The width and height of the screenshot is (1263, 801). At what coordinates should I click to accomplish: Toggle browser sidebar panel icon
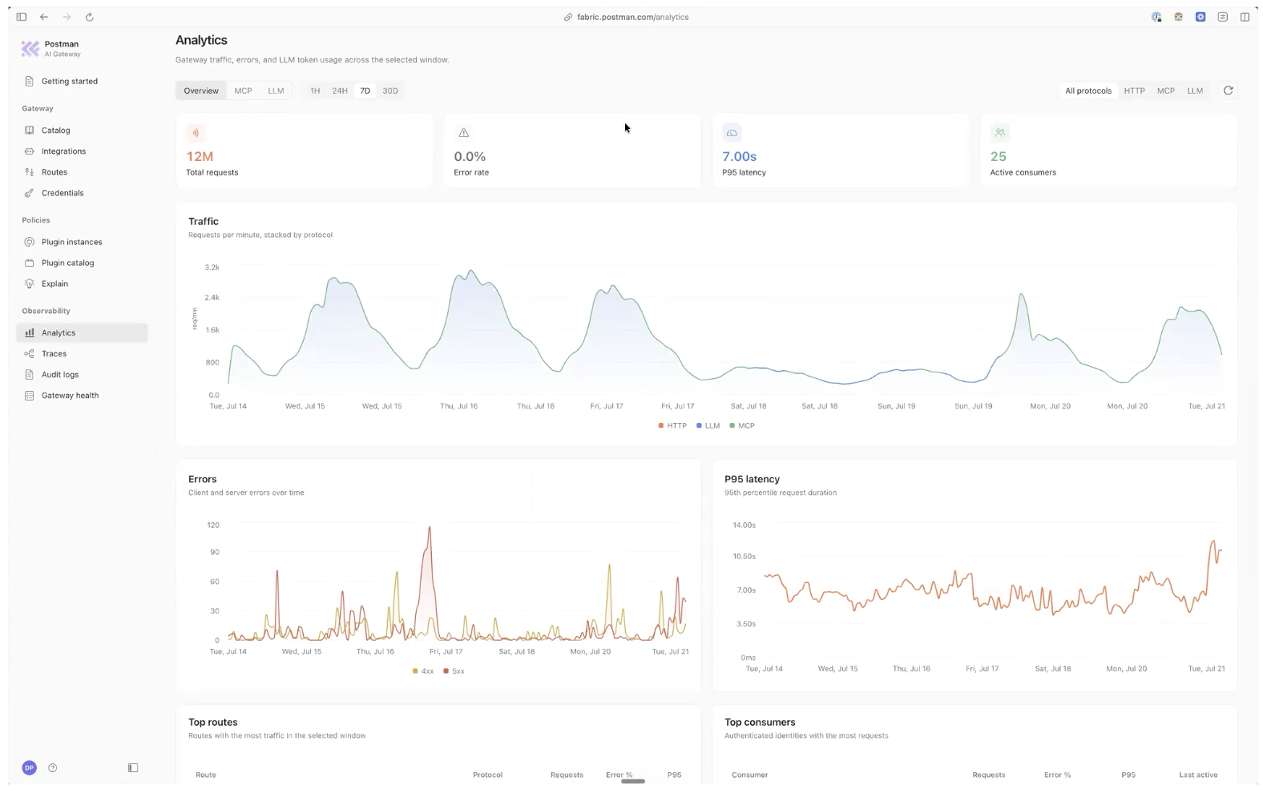pyautogui.click(x=22, y=17)
